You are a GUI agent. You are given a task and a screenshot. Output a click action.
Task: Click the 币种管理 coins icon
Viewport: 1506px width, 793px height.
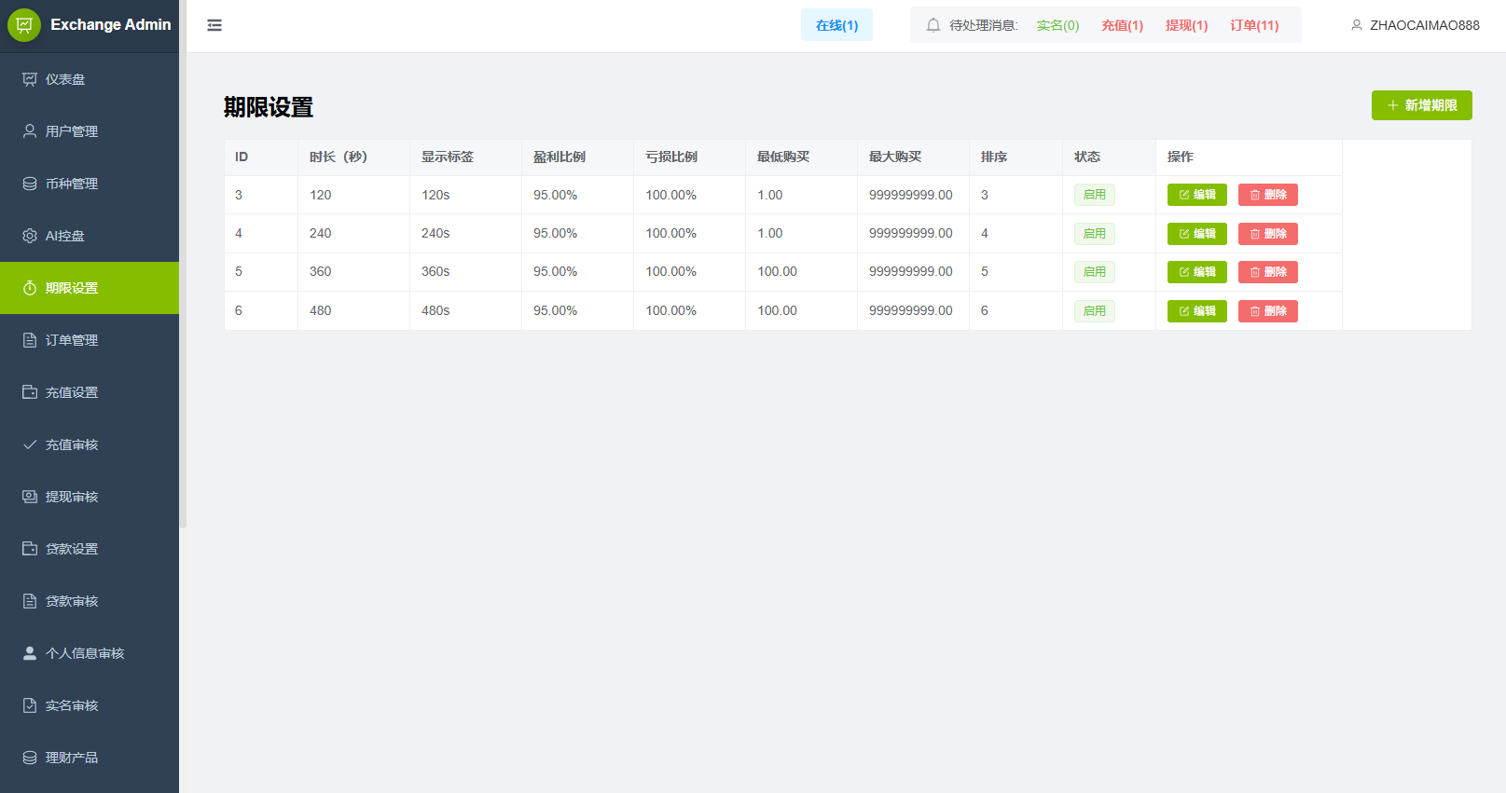[x=30, y=184]
